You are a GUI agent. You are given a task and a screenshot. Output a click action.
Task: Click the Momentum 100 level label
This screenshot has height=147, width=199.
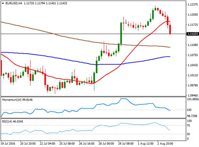189,110
